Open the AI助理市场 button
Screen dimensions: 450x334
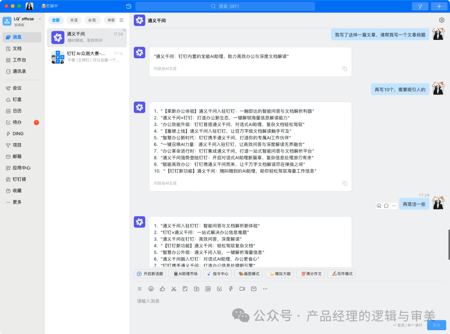(x=185, y=274)
